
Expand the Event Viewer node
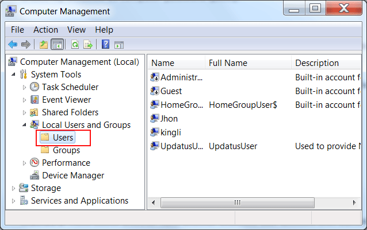(x=24, y=100)
